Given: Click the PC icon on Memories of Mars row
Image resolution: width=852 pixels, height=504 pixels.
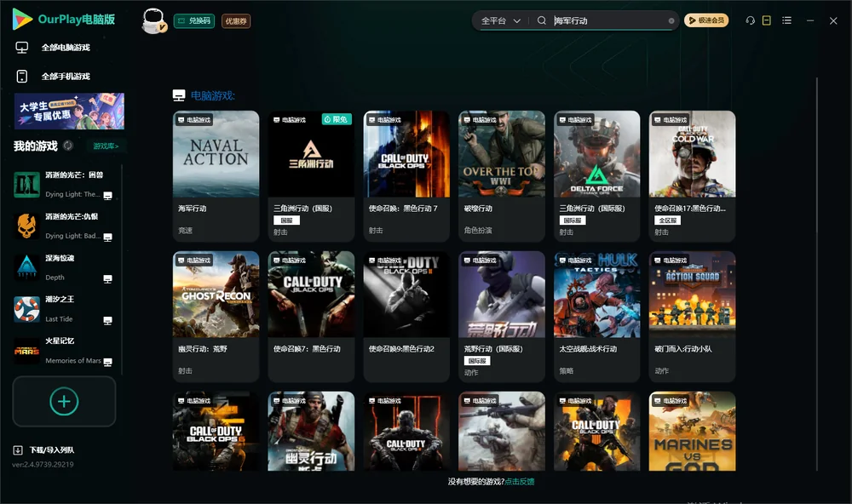Looking at the screenshot, I should tap(107, 362).
